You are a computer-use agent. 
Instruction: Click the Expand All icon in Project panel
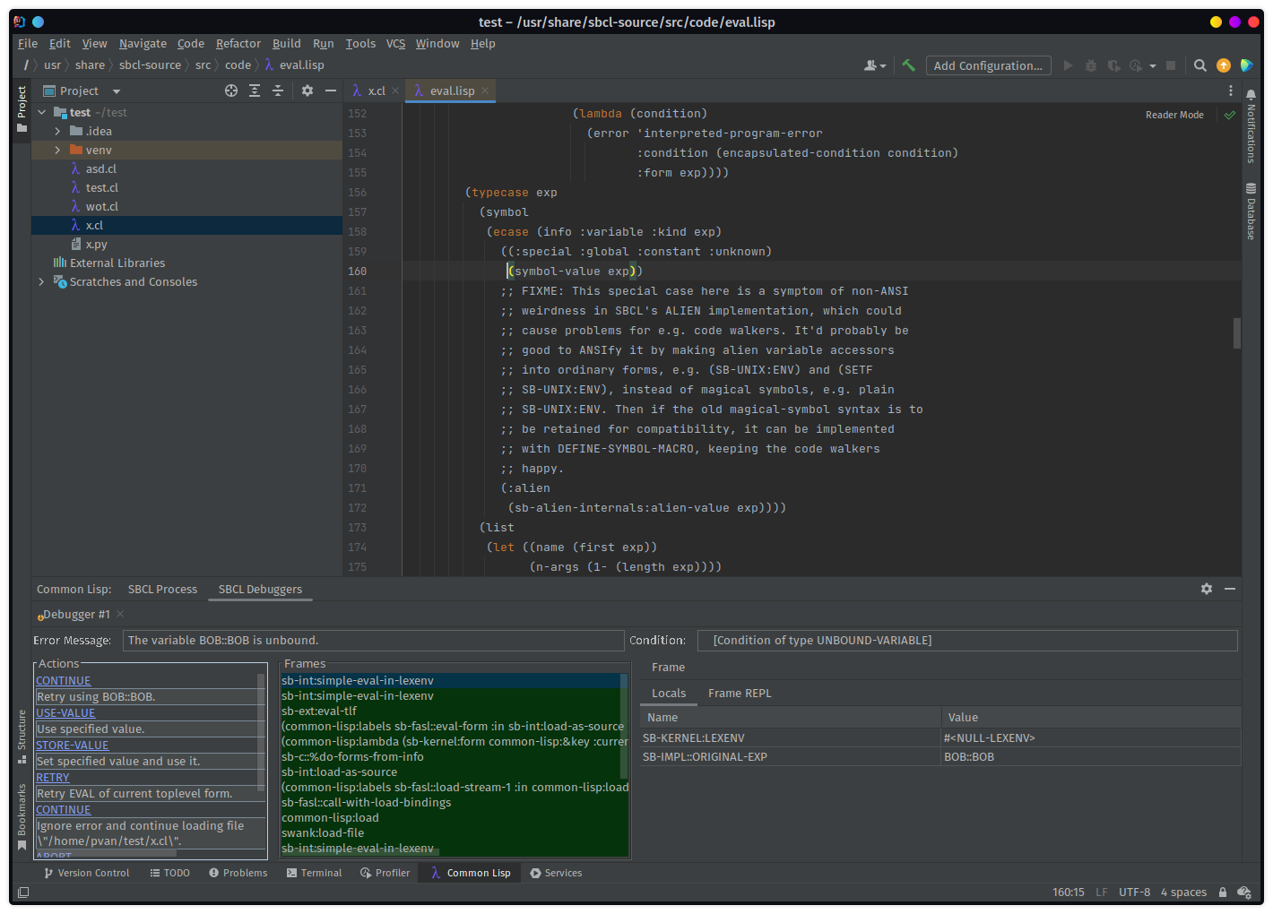coord(255,91)
